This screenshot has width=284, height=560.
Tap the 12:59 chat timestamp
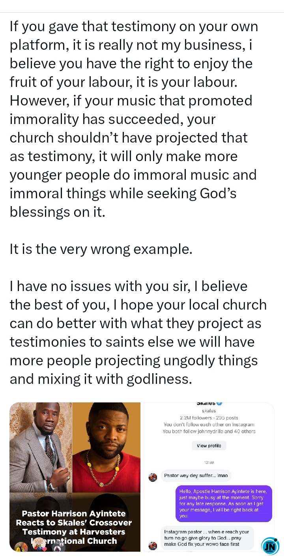click(209, 462)
